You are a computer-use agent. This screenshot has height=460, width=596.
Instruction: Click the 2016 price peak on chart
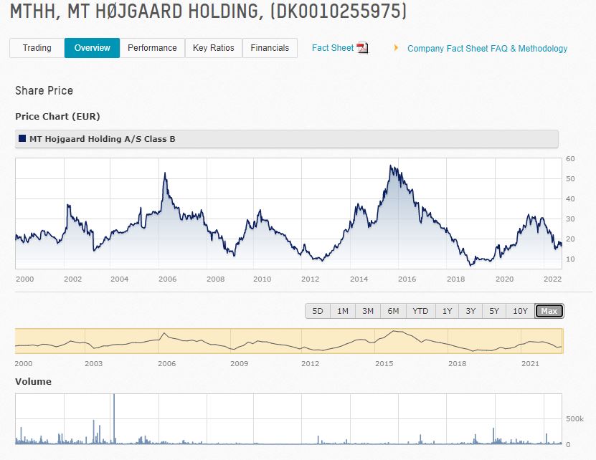click(391, 167)
